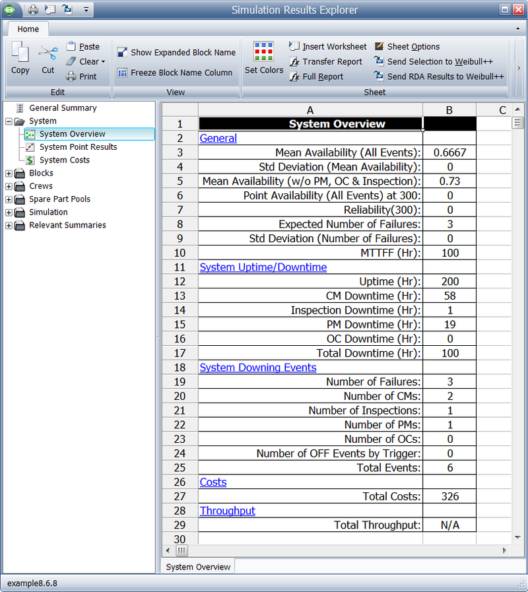The image size is (528, 592).
Task: Open Sheet Options
Action: [407, 46]
